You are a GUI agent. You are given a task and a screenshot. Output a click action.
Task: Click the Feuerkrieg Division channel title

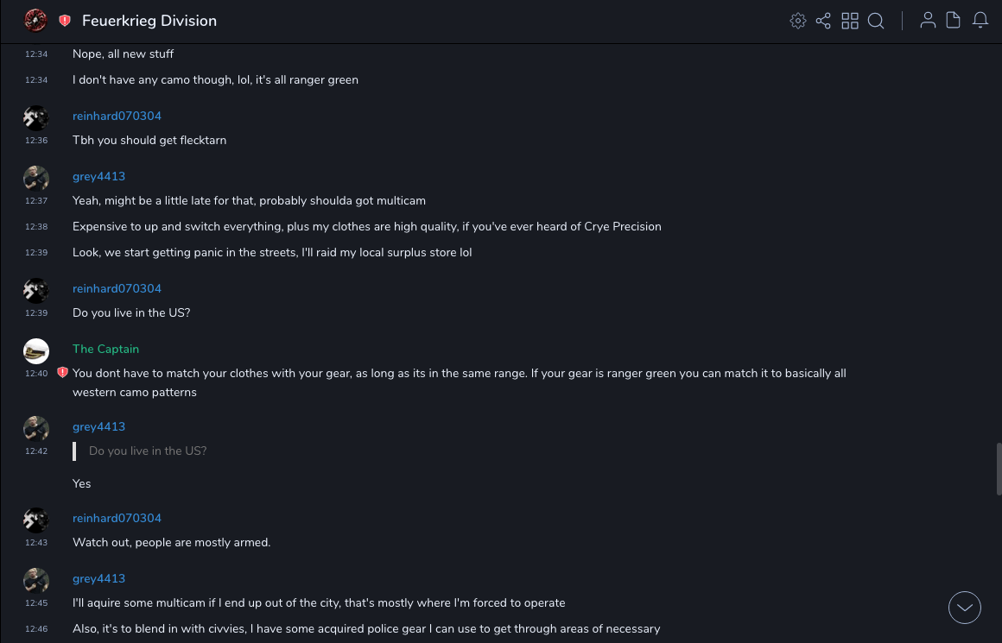[x=149, y=21]
